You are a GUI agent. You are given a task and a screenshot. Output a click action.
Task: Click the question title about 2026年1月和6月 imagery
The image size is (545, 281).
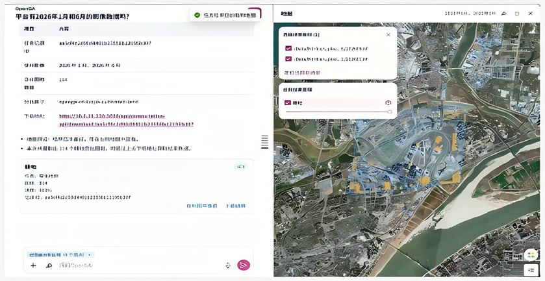73,16
